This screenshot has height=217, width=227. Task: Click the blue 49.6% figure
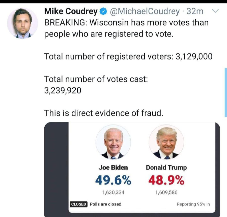(x=113, y=180)
